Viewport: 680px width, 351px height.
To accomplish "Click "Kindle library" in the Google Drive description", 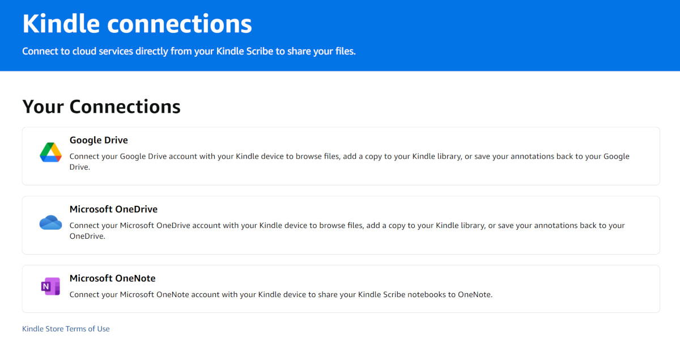I will (436, 157).
